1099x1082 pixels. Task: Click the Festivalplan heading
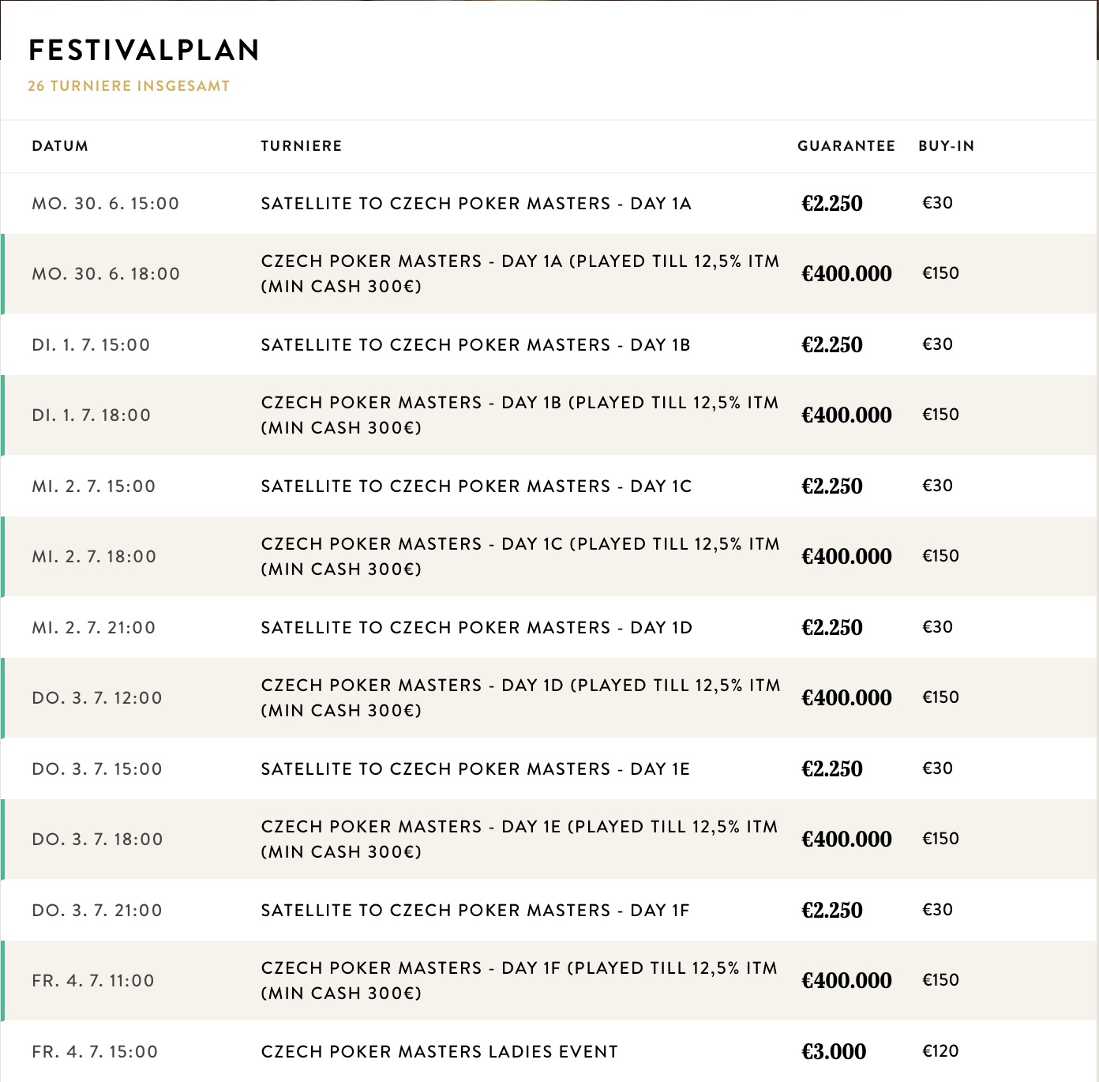coord(144,51)
